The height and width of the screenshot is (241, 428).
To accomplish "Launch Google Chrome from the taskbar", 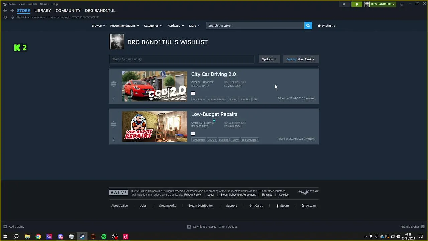I will pyautogui.click(x=38, y=237).
